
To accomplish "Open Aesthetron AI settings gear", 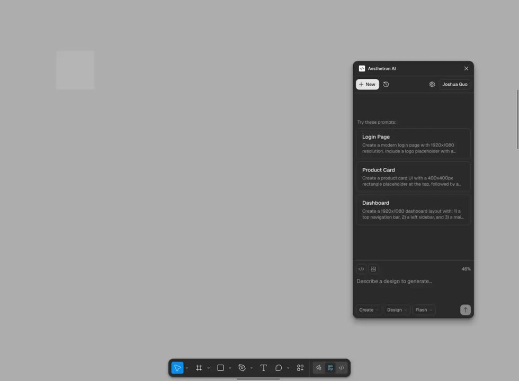I will 432,84.
